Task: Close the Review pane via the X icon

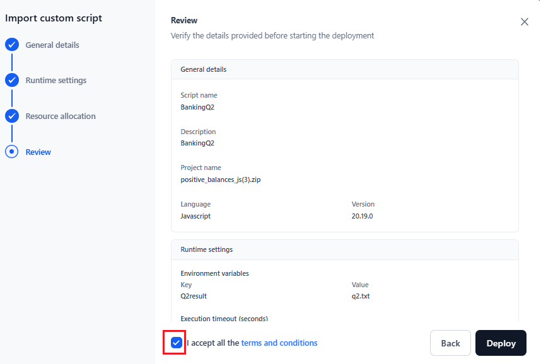Action: 524,21
